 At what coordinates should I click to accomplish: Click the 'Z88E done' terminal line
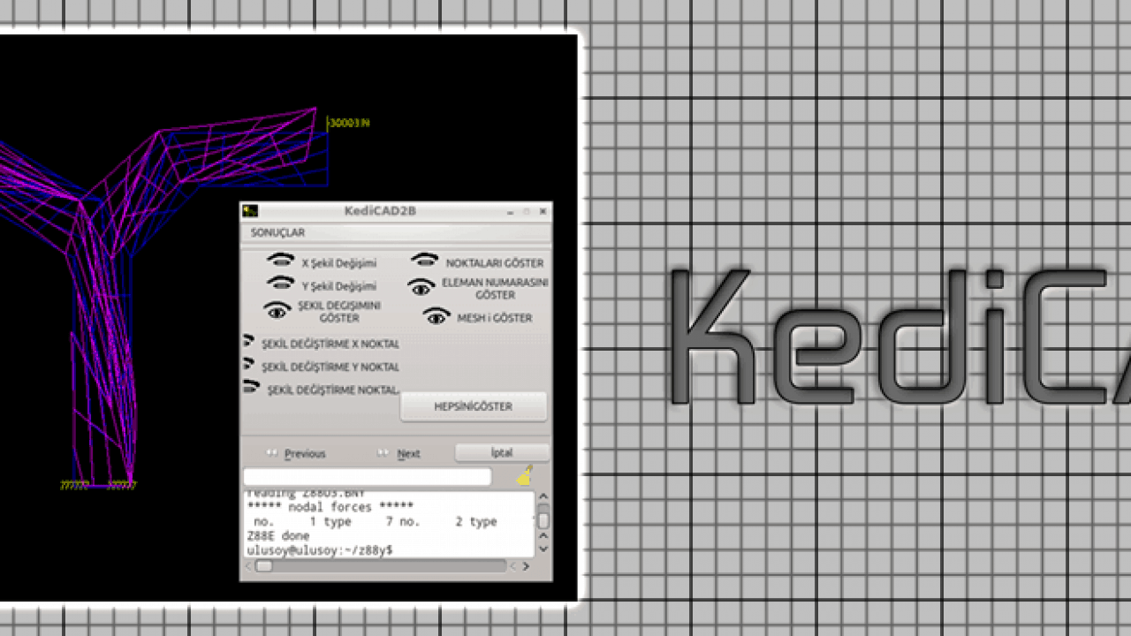coord(278,535)
